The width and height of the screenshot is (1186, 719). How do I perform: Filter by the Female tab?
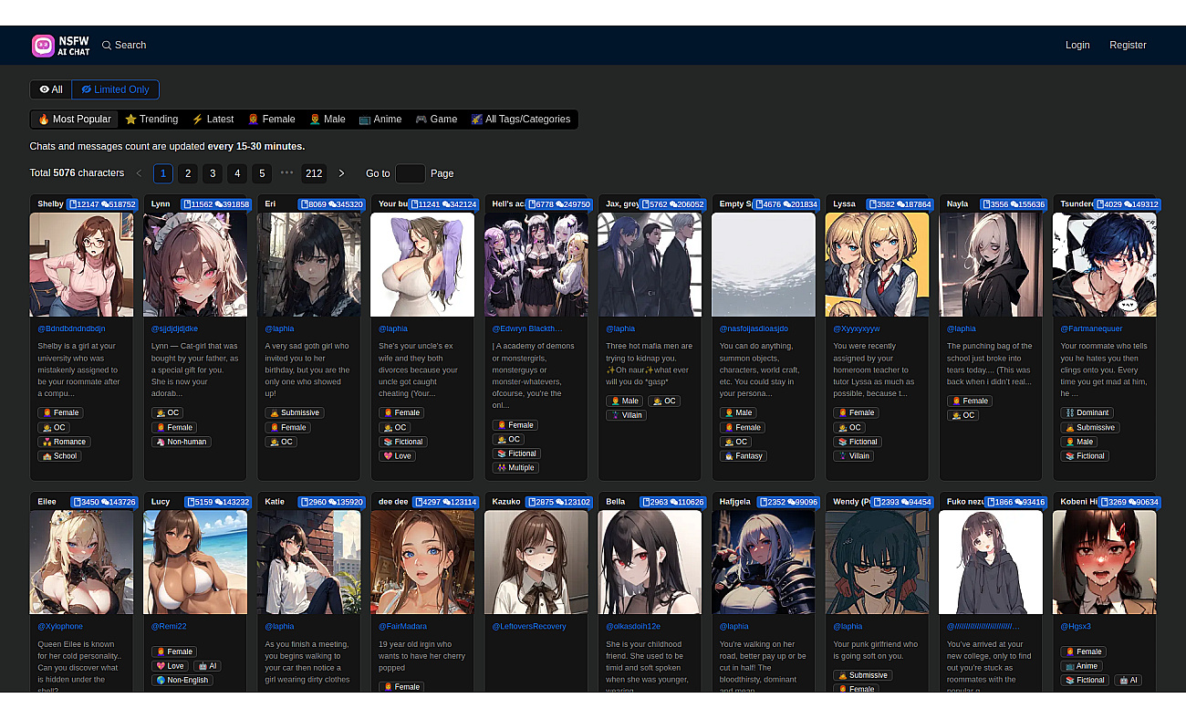click(272, 119)
